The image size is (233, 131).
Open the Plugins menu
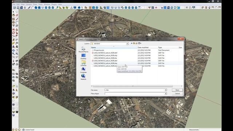(54, 4)
